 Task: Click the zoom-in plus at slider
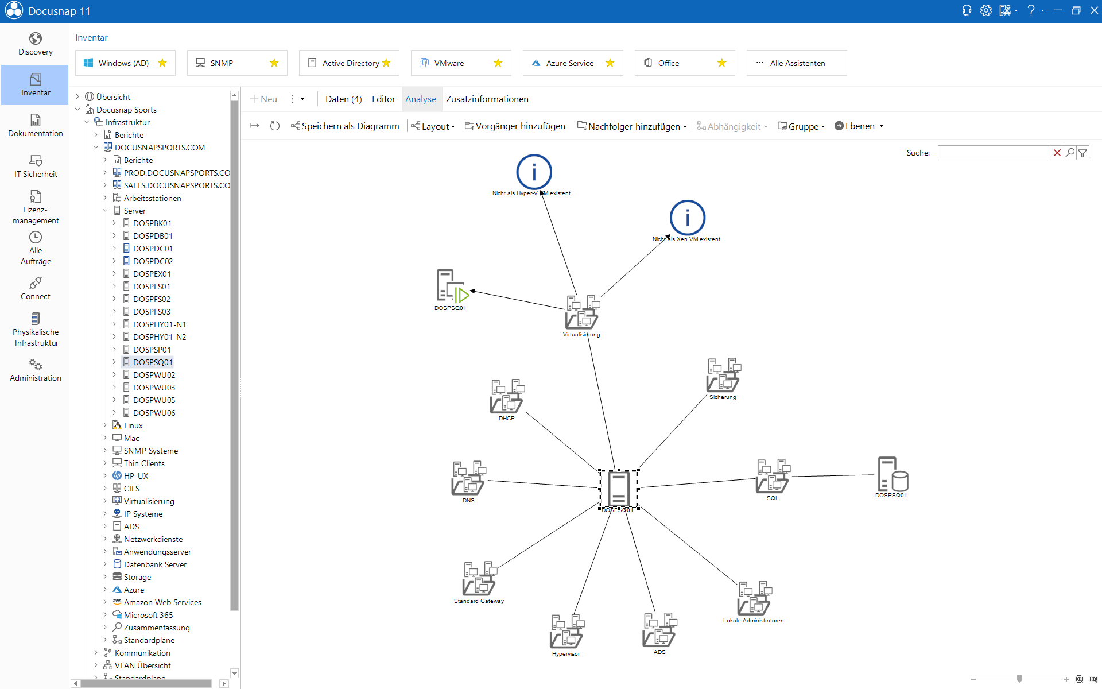(x=1066, y=679)
